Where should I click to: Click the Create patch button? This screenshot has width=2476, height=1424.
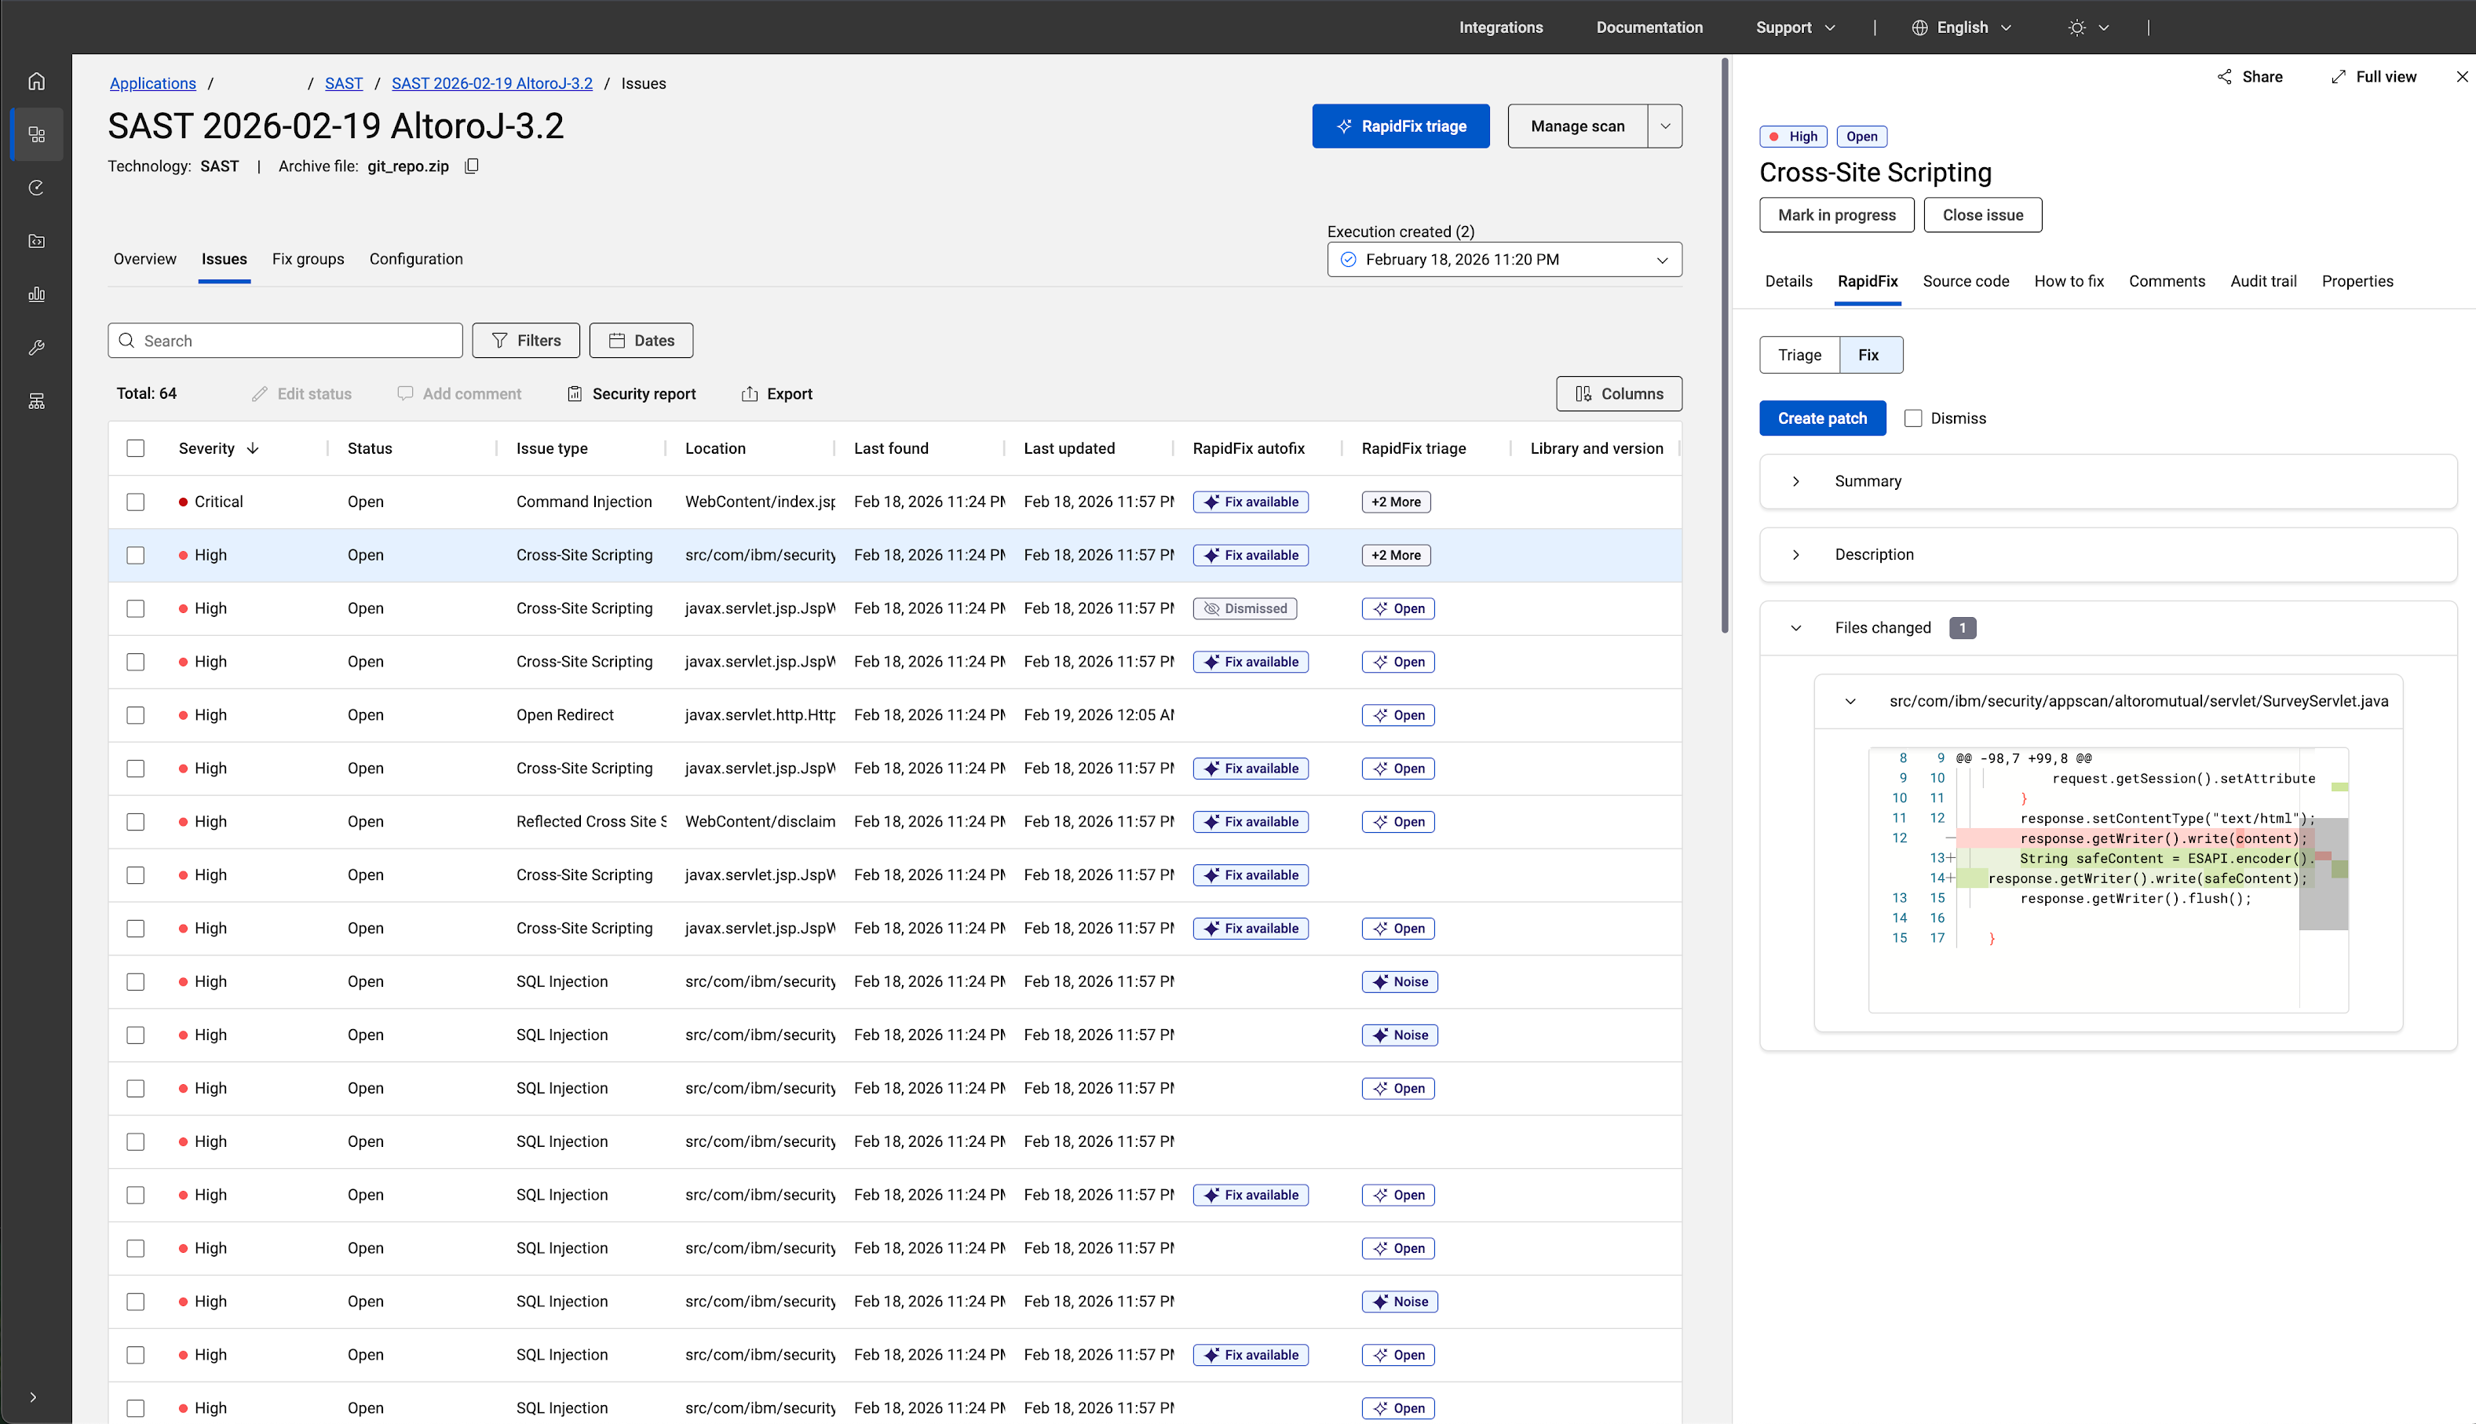tap(1822, 418)
